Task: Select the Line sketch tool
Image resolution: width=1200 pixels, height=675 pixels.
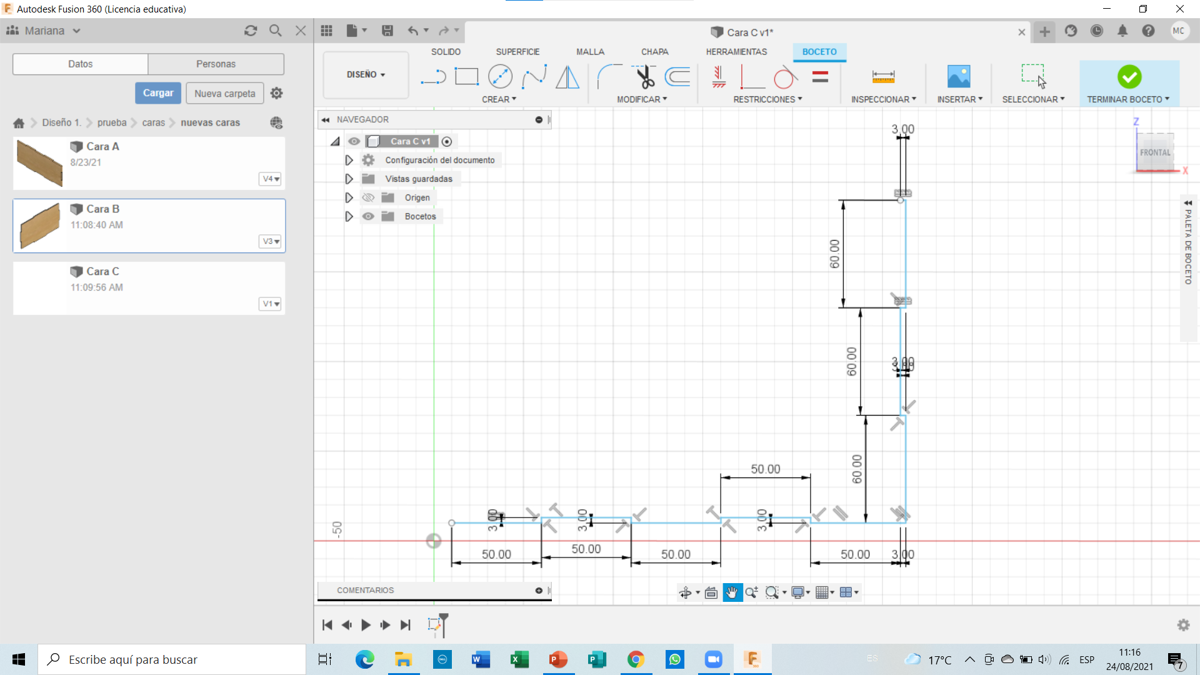Action: (x=432, y=77)
